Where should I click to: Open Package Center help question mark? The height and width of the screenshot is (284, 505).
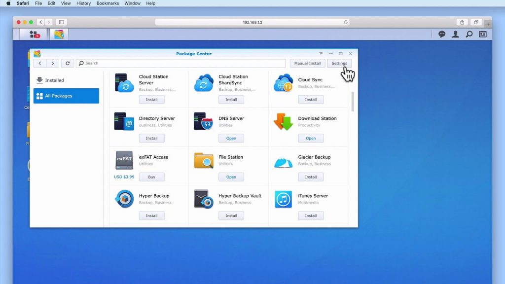321,53
